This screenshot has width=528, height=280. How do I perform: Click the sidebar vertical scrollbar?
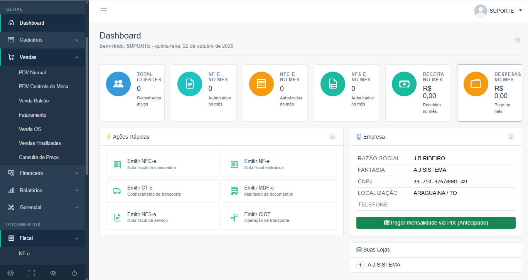(x=87, y=106)
